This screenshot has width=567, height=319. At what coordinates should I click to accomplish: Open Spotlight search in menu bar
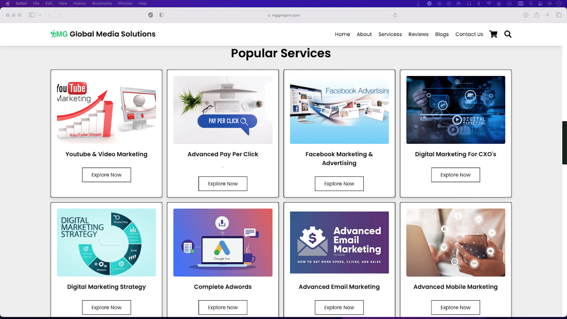531,3
